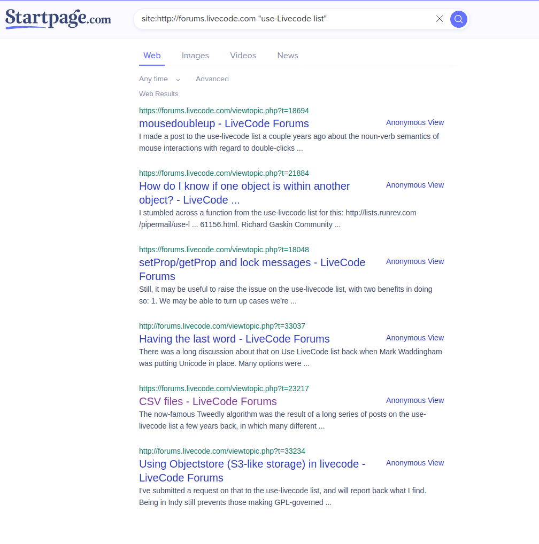This screenshot has height=544, width=539.
Task: Click the Startpage.com logo
Action: pos(58,19)
